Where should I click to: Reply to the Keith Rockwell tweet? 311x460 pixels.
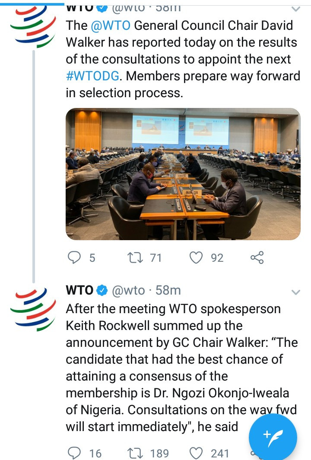click(75, 453)
